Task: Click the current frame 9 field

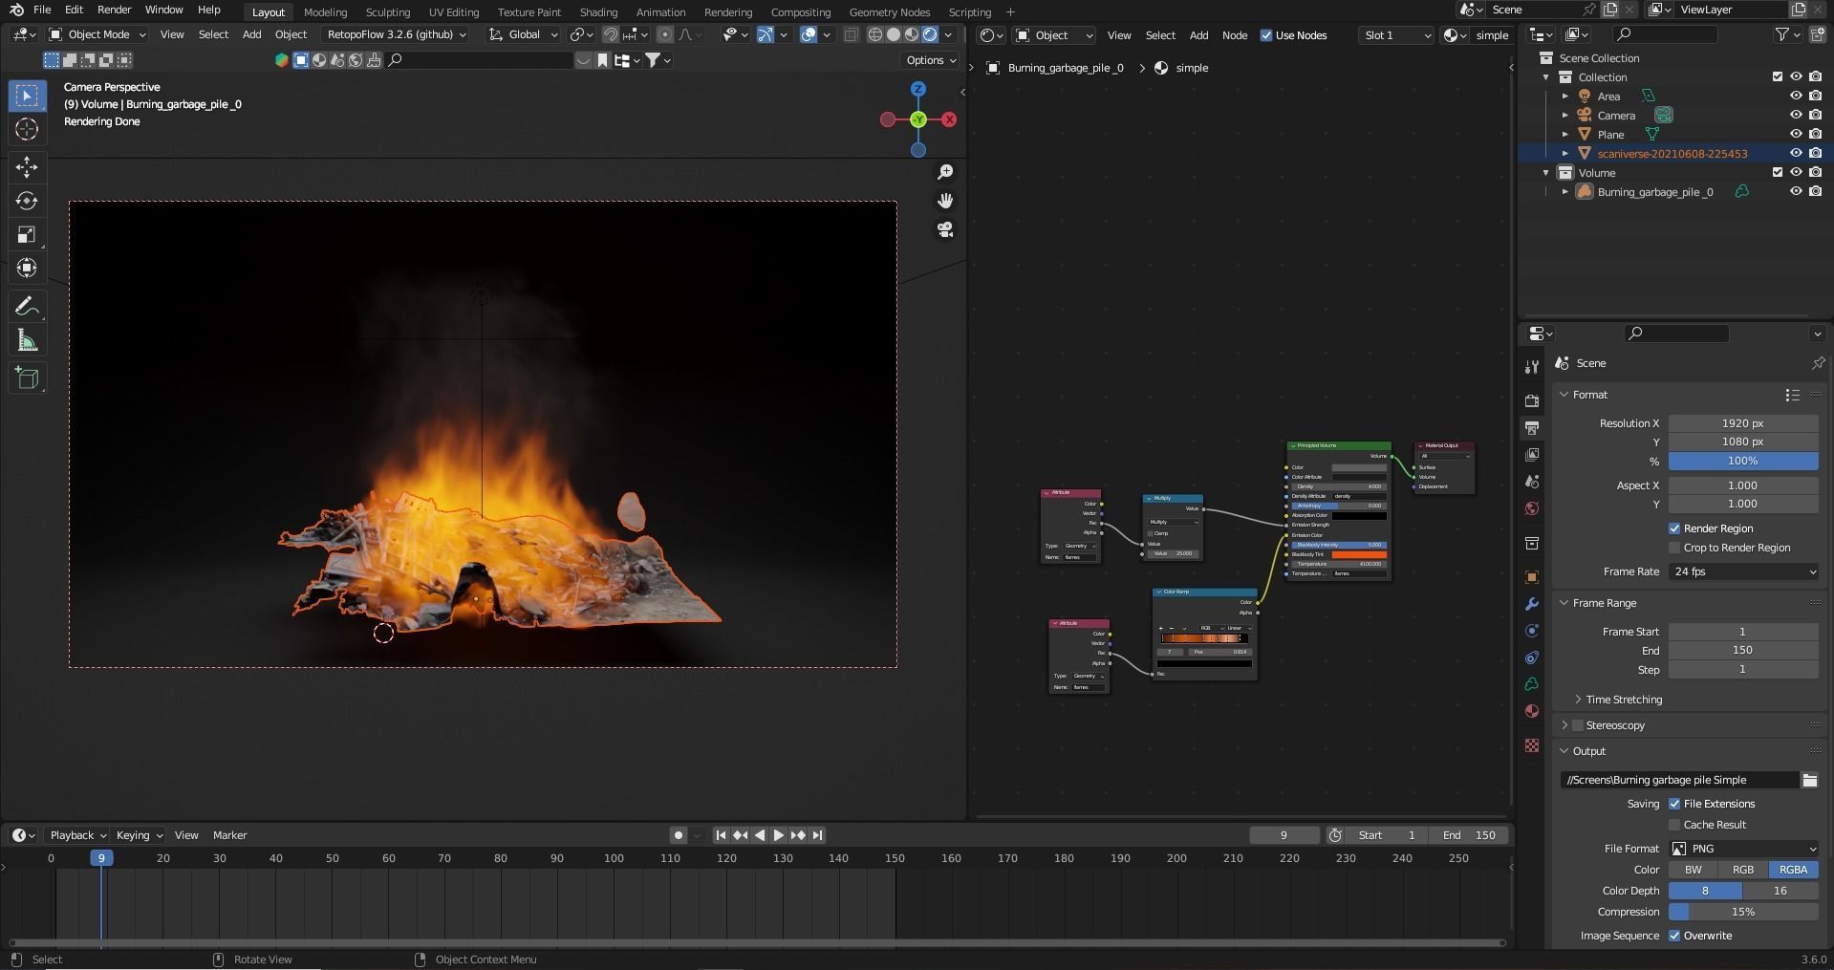Action: click(1284, 835)
